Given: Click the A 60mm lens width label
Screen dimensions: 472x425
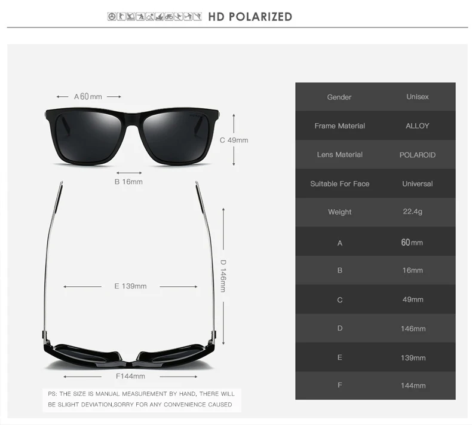Looking at the screenshot, I should tap(88, 96).
